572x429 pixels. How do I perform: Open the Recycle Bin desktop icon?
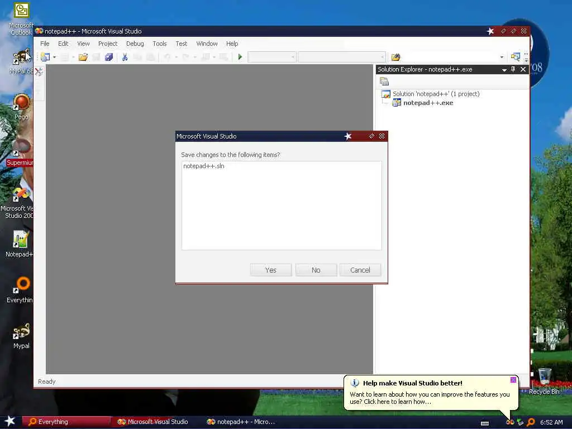click(544, 381)
